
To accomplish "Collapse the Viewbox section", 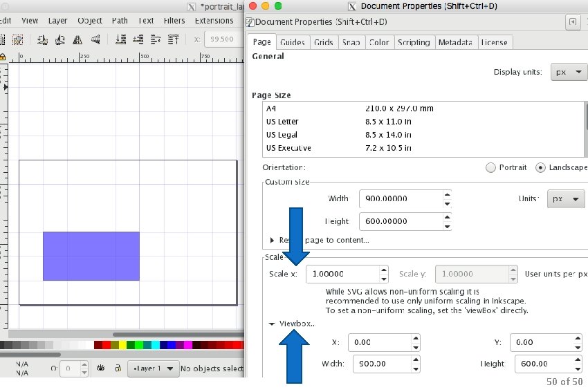I will click(272, 324).
